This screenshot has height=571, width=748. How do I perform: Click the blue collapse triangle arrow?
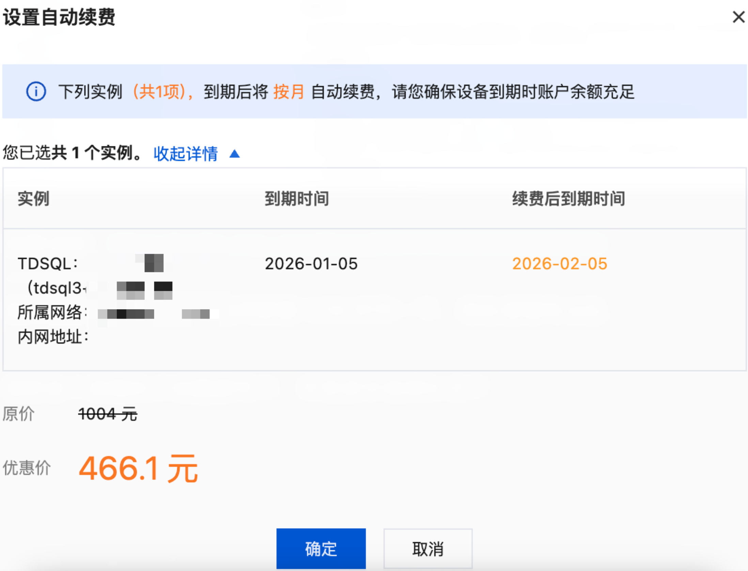coord(234,154)
